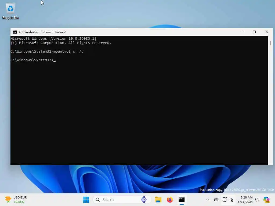Launch Copilot preview from the taskbar
275x206 pixels.
pyautogui.click(x=266, y=200)
